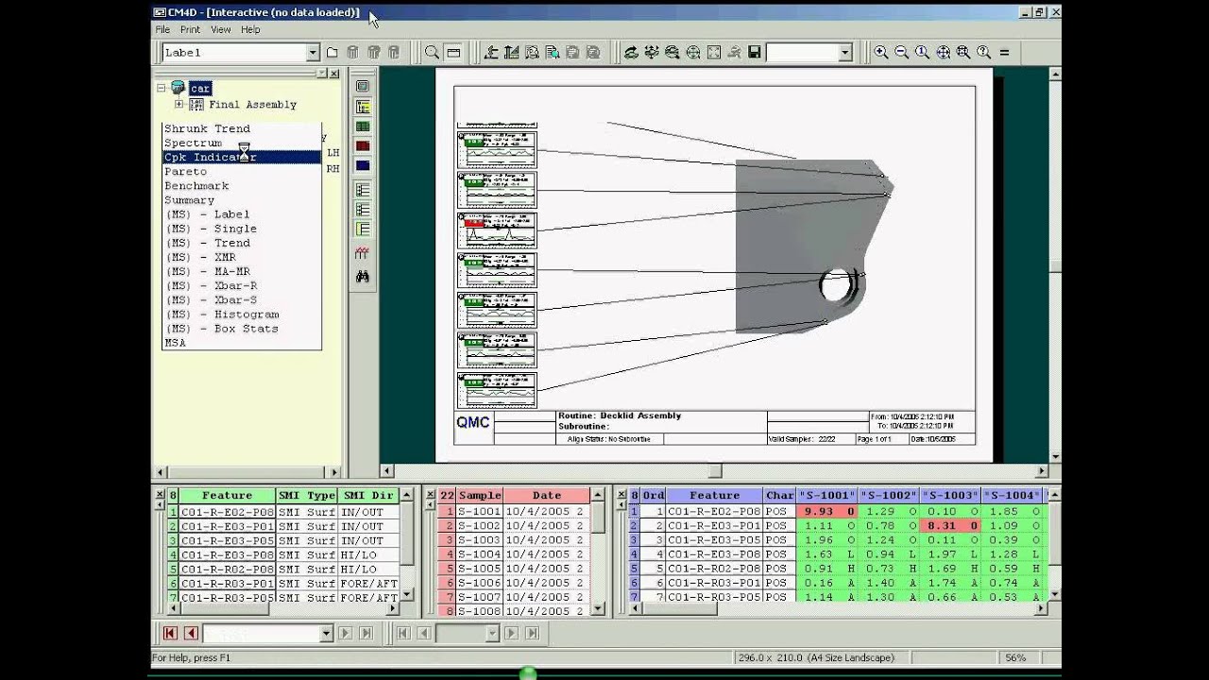Click the zoom out magnifier icon
Viewport: 1209px width, 680px height.
click(902, 53)
